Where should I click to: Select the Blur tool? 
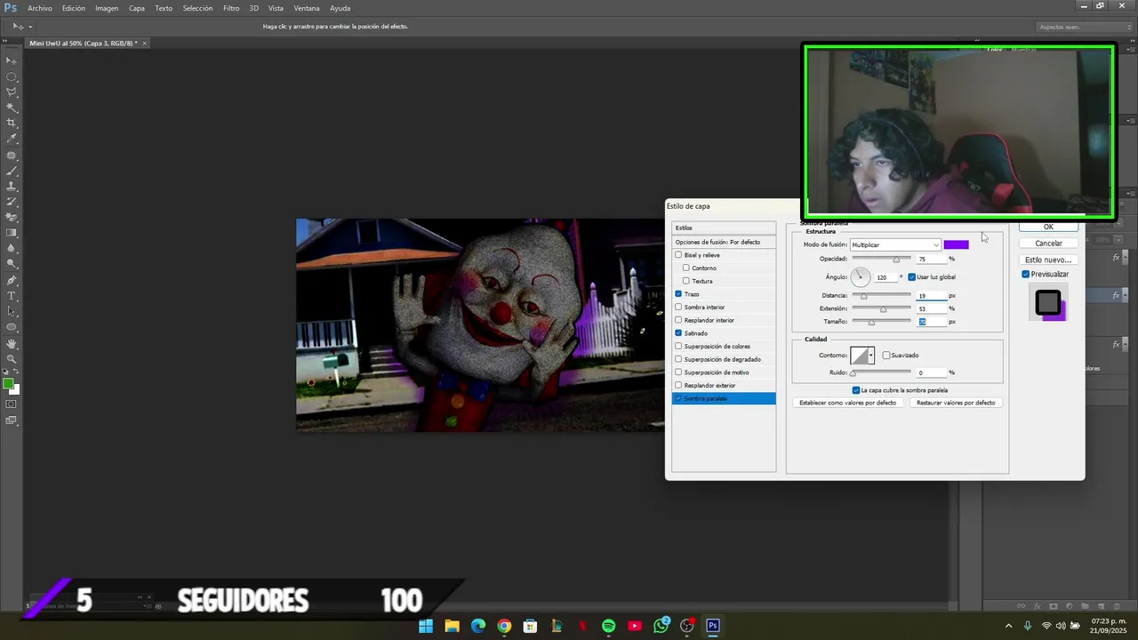[x=12, y=248]
